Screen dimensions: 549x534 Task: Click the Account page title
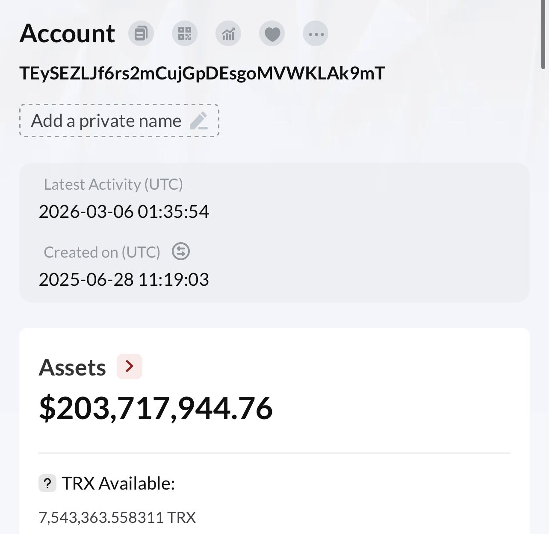tap(68, 33)
